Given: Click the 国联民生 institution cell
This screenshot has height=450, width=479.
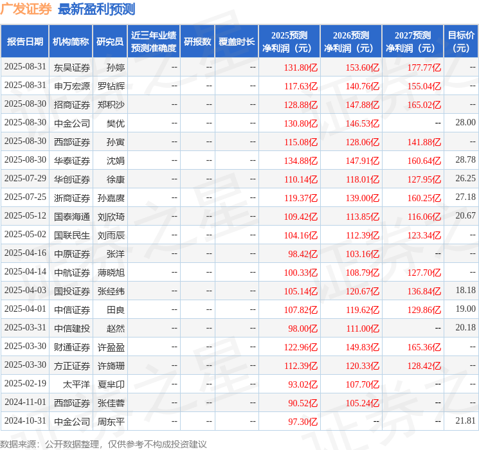Looking at the screenshot, I should [72, 235].
